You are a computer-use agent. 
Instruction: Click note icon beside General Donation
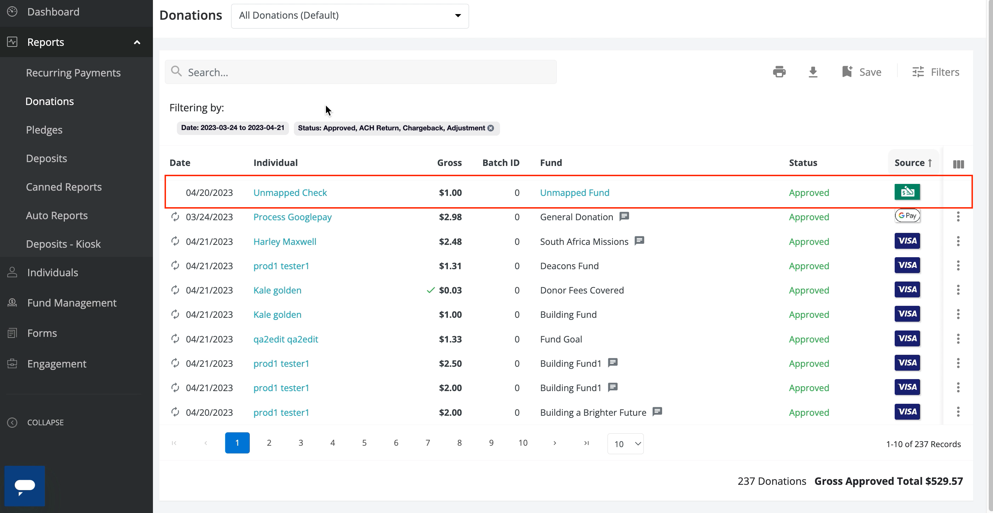(x=624, y=216)
